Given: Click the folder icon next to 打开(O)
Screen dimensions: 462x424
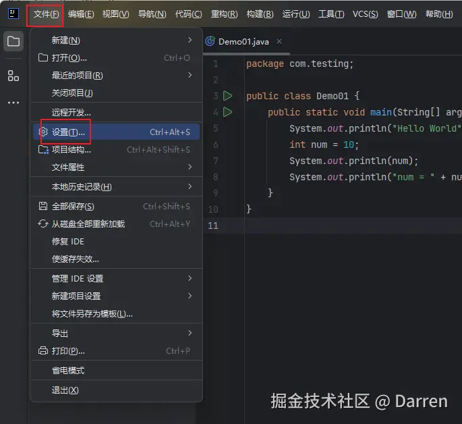Looking at the screenshot, I should (43, 57).
